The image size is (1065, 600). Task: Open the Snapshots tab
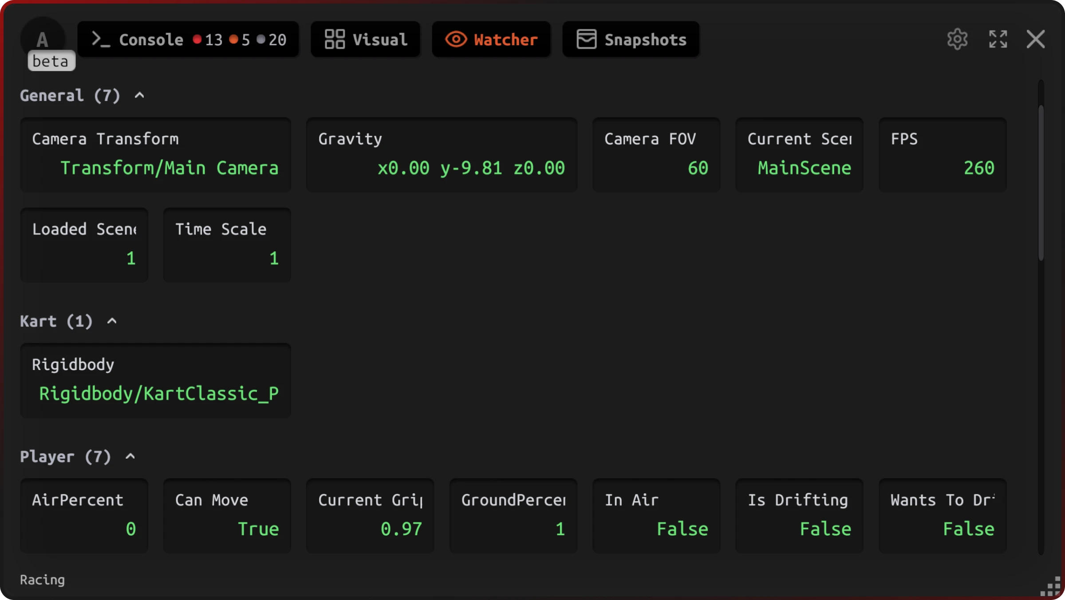[631, 39]
